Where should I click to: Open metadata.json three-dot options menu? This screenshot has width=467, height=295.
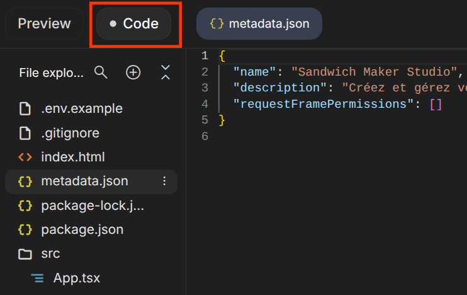[164, 182]
